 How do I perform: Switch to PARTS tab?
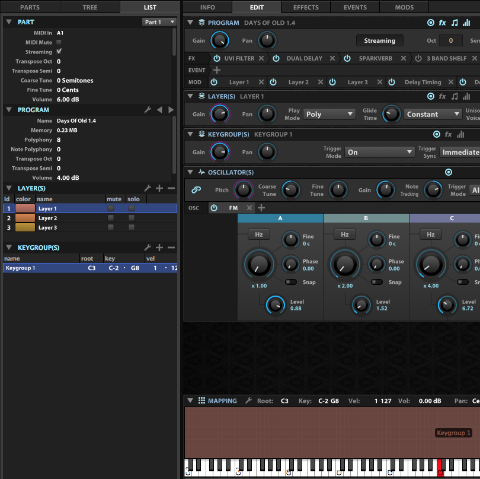pos(30,7)
